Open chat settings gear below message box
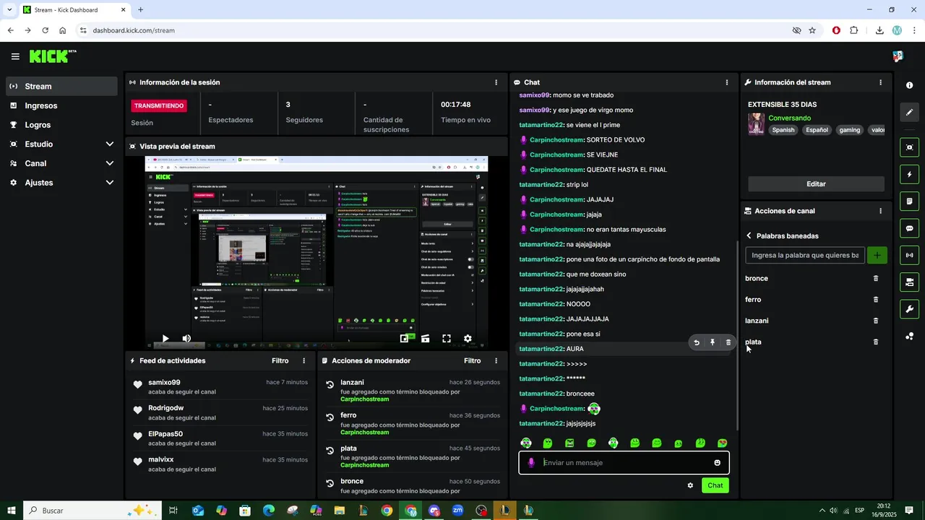The image size is (925, 520). point(690,485)
